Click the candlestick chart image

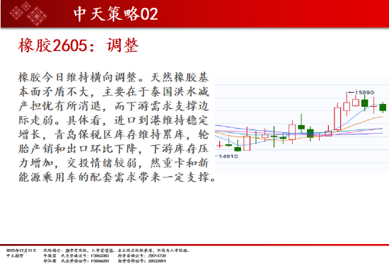[x=302, y=125]
